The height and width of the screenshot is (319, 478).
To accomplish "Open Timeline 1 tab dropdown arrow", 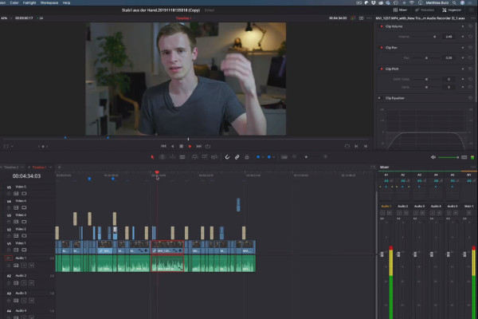I will (x=51, y=167).
